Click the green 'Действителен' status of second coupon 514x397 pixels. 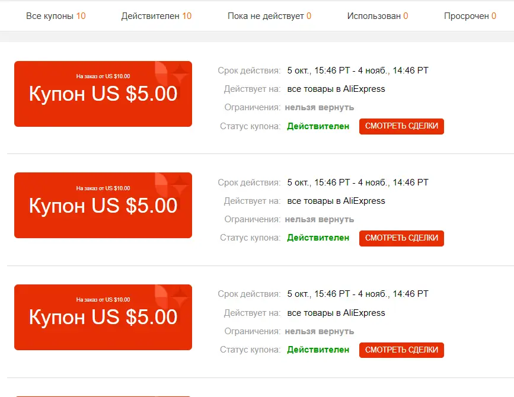(x=318, y=238)
